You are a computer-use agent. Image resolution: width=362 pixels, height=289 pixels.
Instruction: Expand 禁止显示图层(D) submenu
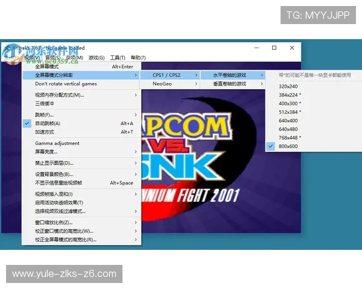click(81, 163)
